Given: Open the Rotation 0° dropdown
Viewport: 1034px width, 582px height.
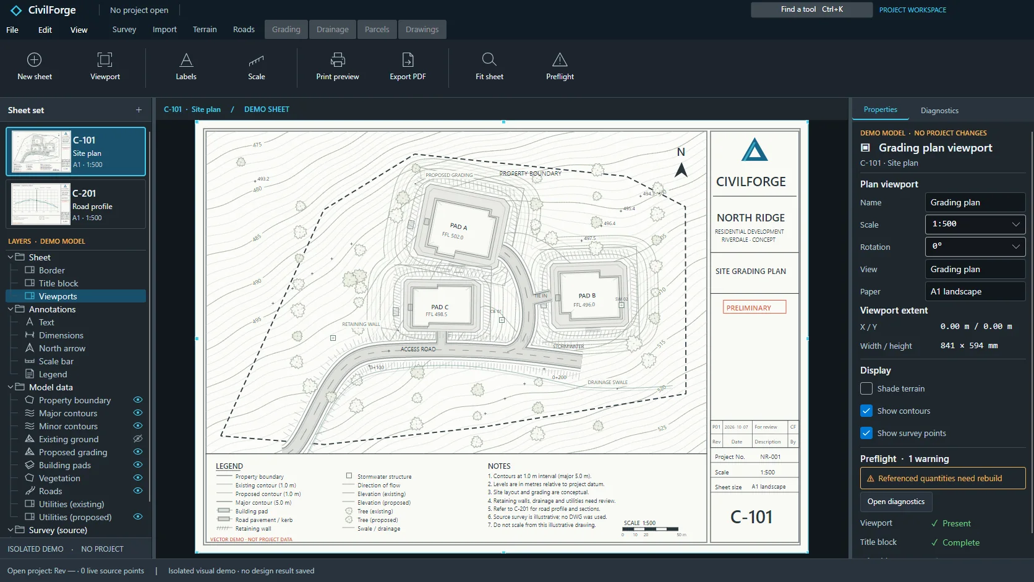Looking at the screenshot, I should point(975,247).
